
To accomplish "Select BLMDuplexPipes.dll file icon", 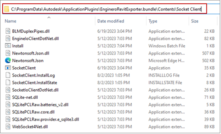I will [8, 31].
